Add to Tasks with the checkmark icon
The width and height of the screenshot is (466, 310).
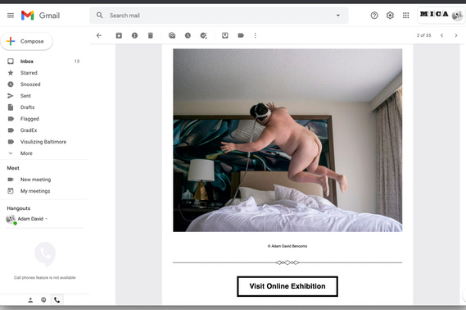204,35
